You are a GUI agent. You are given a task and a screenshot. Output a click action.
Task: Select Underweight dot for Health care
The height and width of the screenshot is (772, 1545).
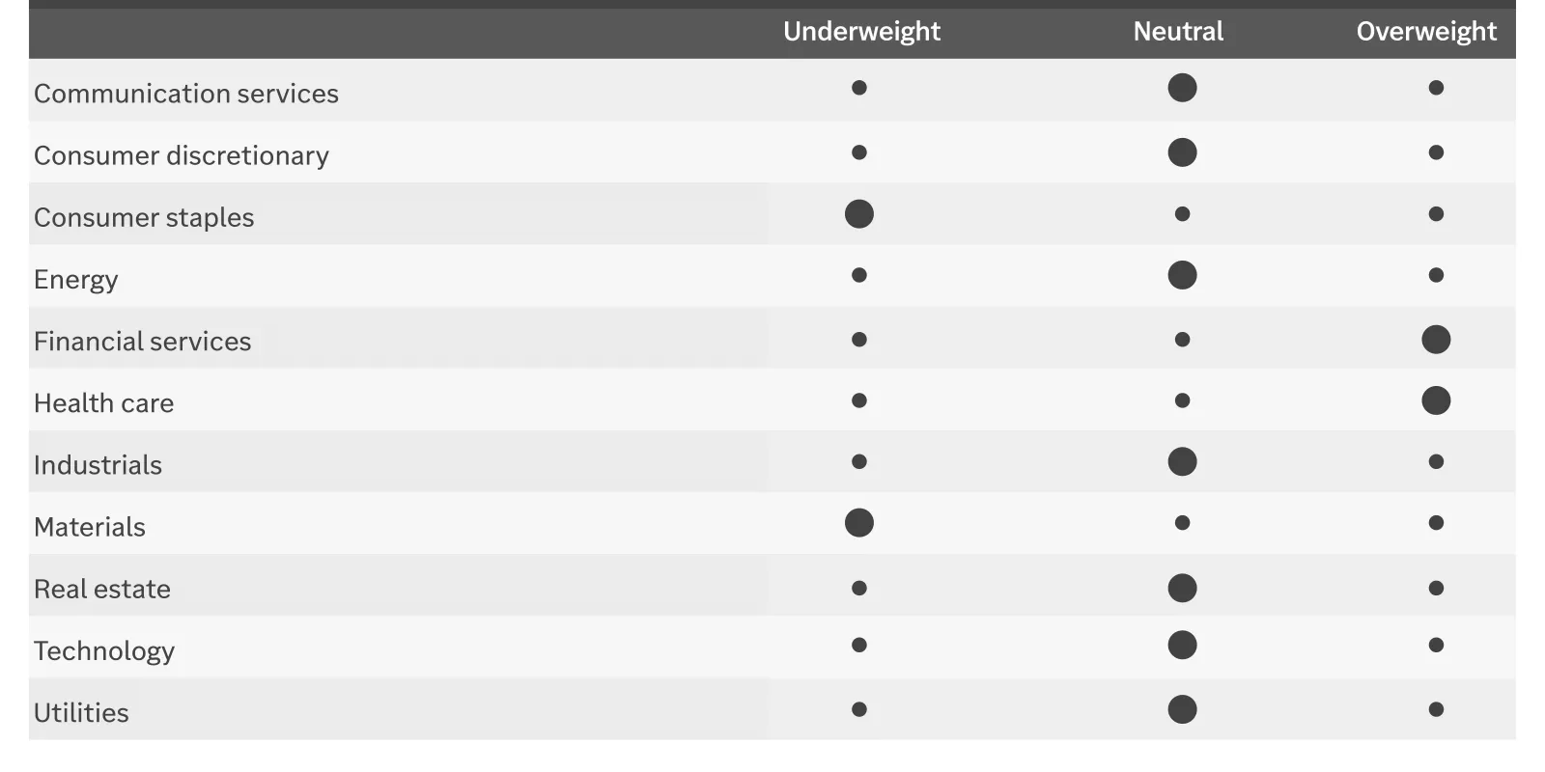[859, 400]
